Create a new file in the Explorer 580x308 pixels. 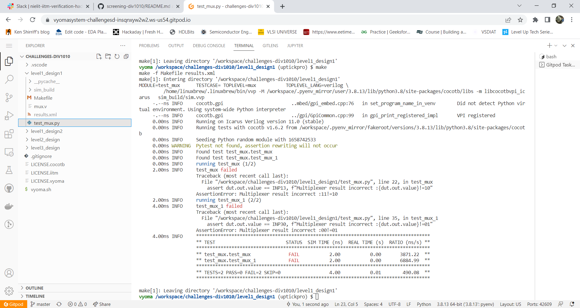point(99,56)
